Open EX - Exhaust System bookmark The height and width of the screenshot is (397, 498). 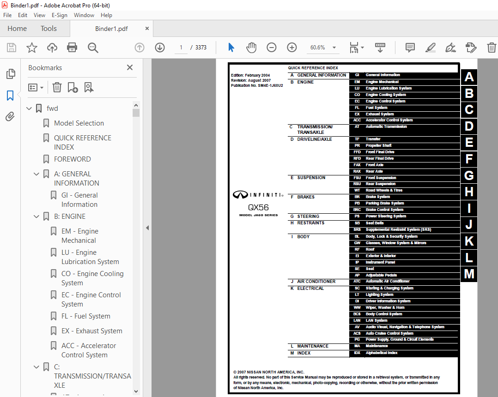click(x=92, y=331)
